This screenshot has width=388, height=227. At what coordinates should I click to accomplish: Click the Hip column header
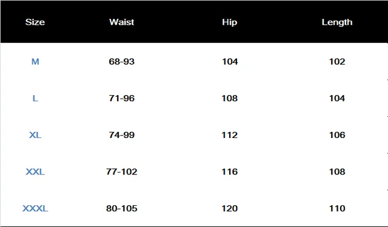click(x=230, y=22)
